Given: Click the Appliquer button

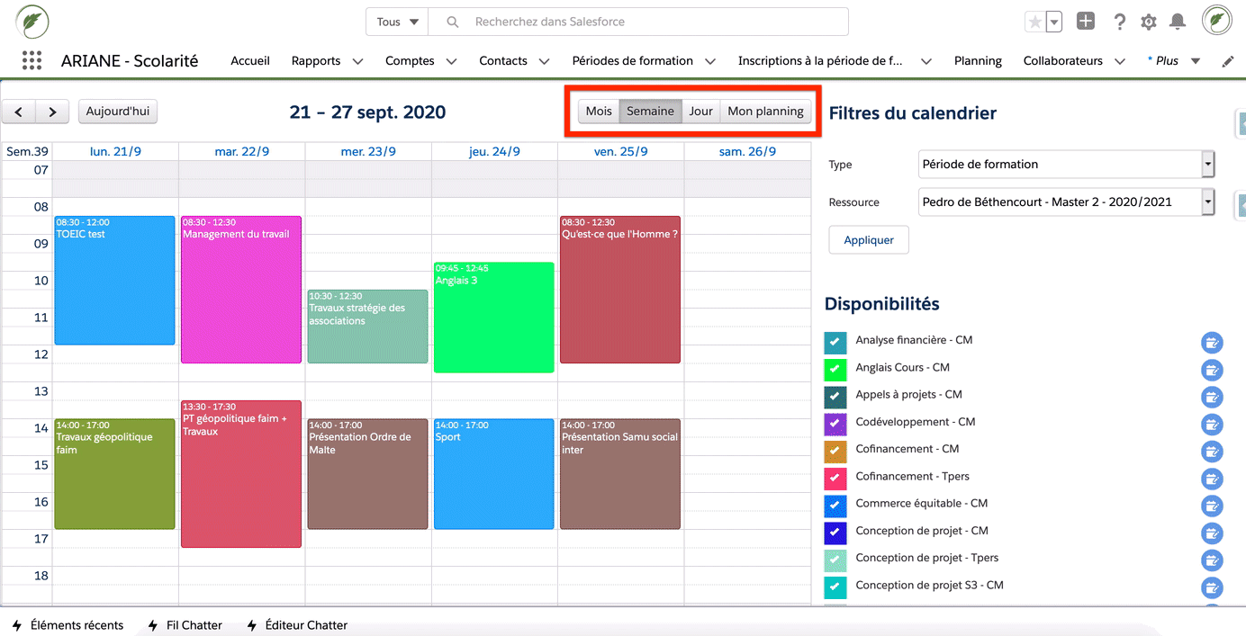Looking at the screenshot, I should click(868, 239).
